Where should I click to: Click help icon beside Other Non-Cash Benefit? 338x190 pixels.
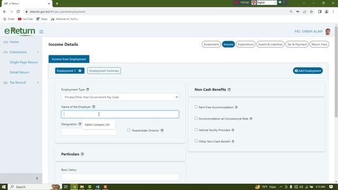click(233, 141)
